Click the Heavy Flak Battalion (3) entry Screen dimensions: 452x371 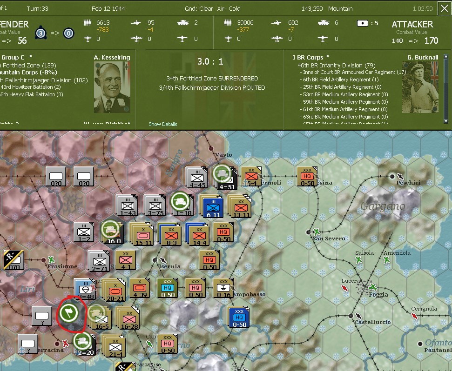tap(31, 94)
